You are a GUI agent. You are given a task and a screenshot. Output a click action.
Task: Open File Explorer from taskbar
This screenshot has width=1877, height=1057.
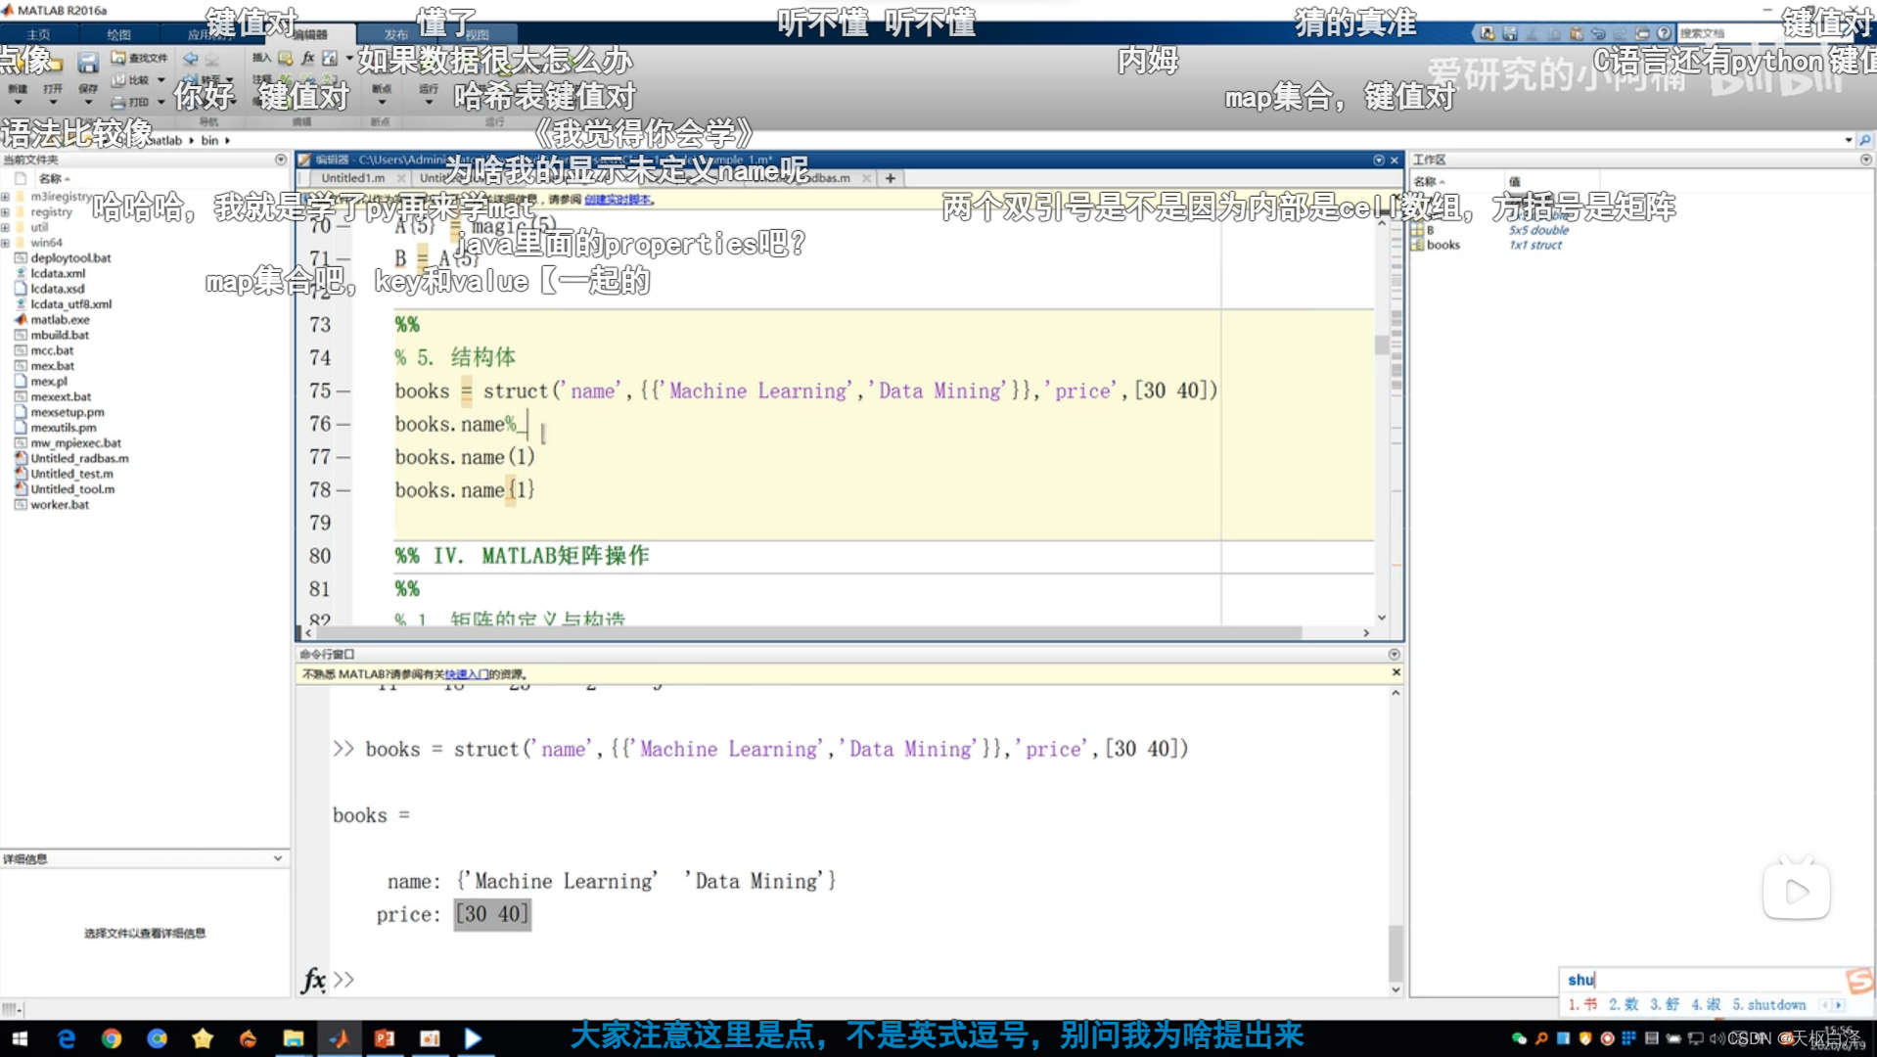point(294,1038)
